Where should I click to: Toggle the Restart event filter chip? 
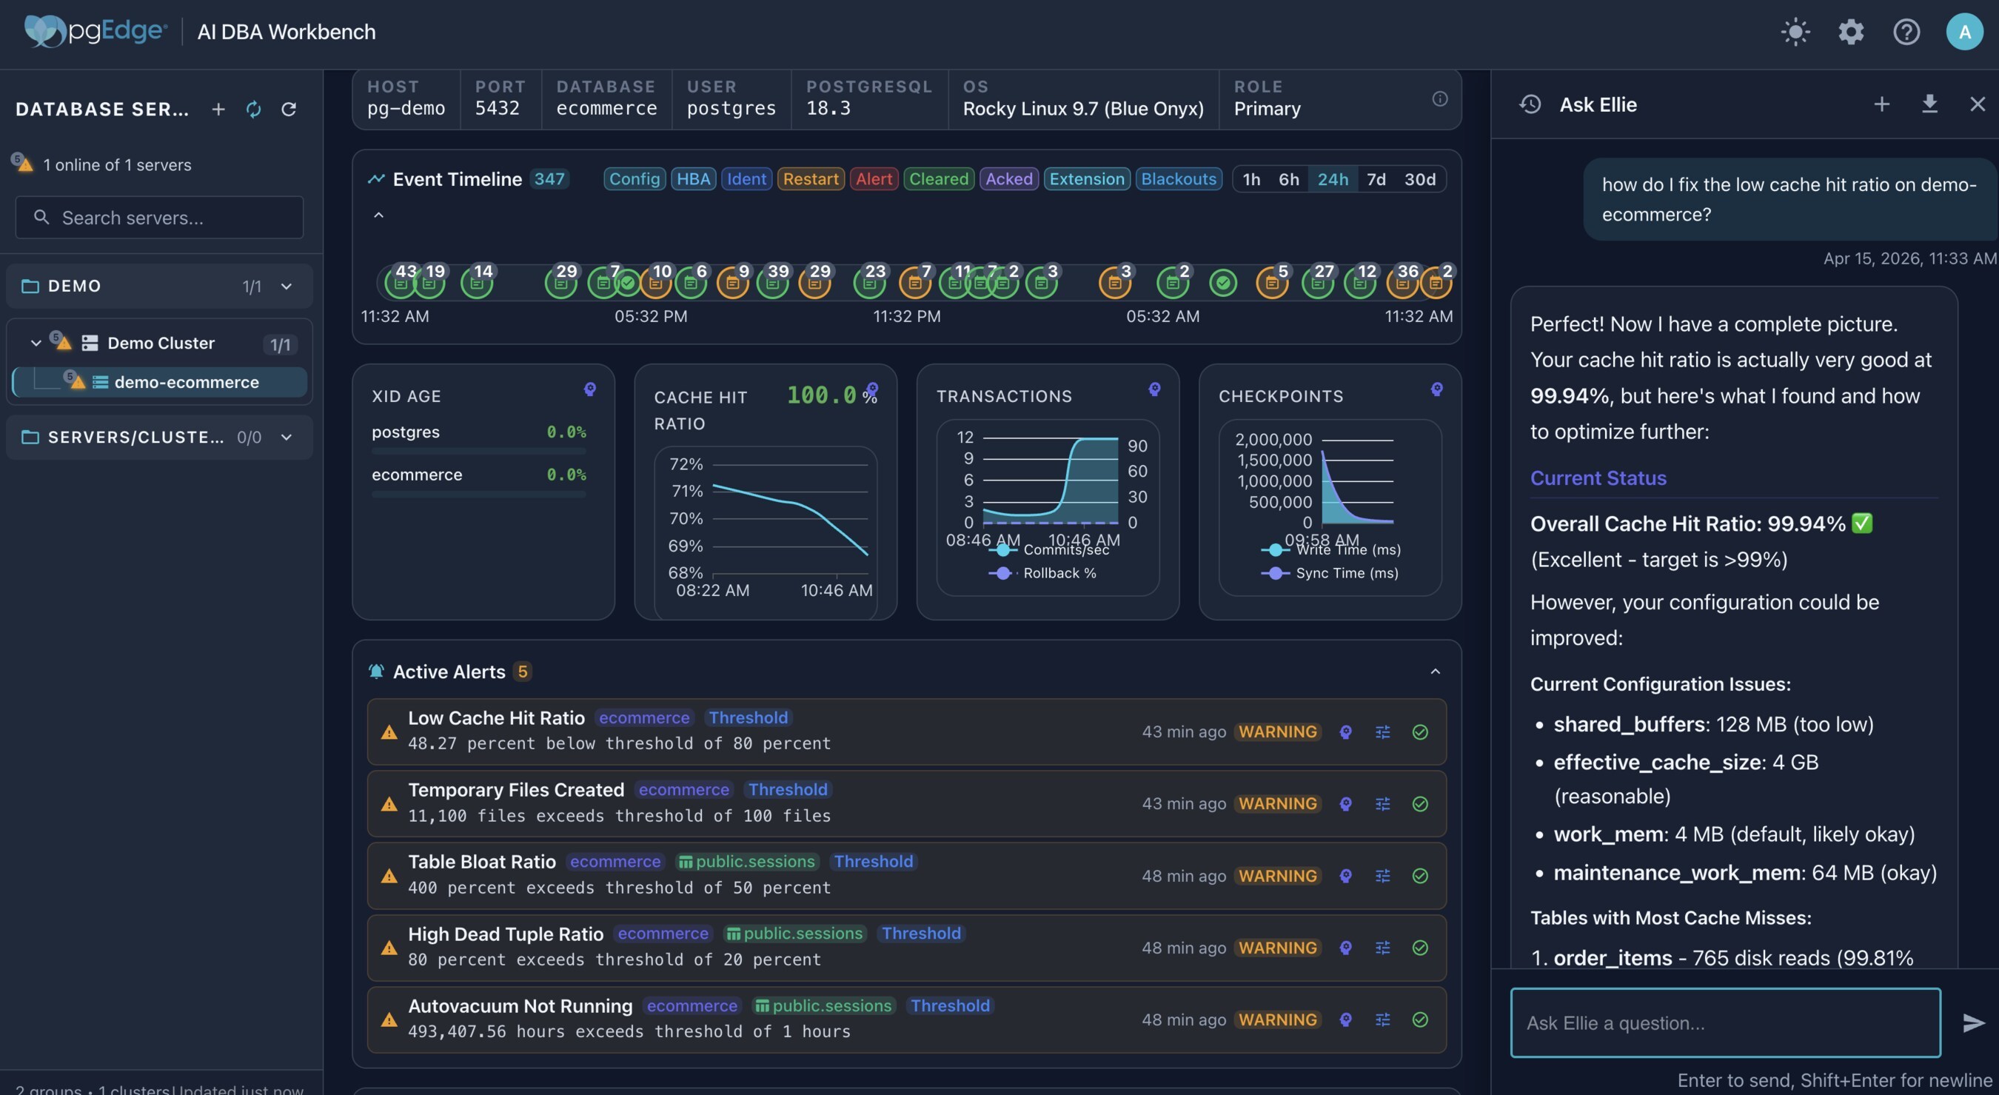[810, 179]
